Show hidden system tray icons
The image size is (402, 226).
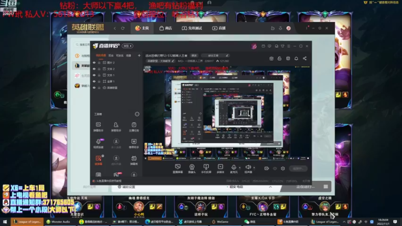344,221
